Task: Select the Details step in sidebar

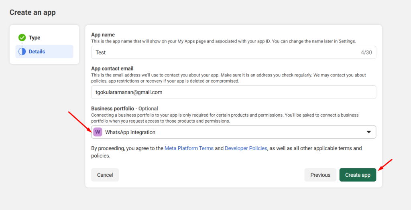Action: (37, 52)
